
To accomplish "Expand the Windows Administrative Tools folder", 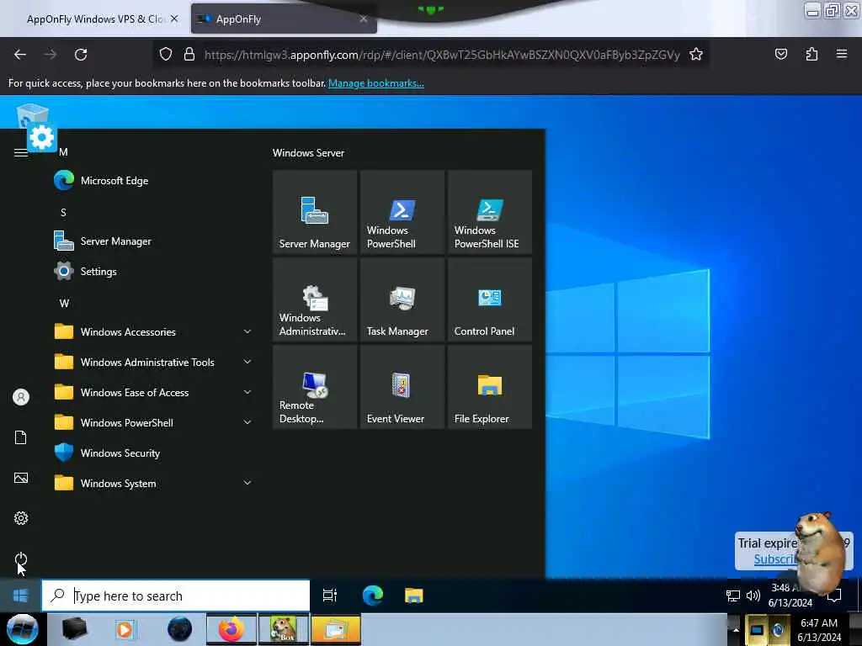I will [154, 362].
